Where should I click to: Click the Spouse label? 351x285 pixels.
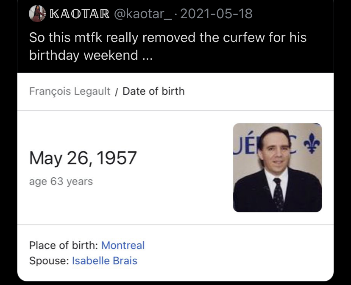coord(49,261)
